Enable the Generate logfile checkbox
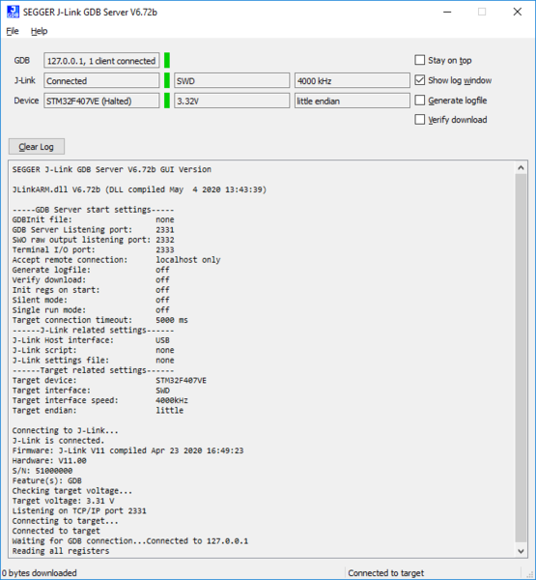This screenshot has width=536, height=580. (x=419, y=100)
